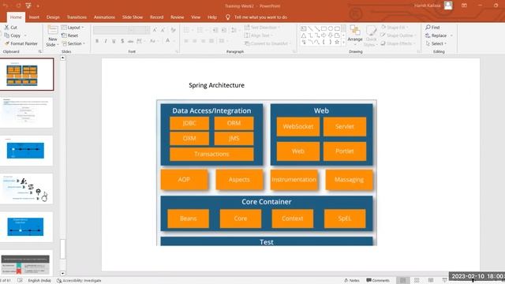Center align text
Image resolution: width=505 pixels, height=284 pixels.
[195, 41]
